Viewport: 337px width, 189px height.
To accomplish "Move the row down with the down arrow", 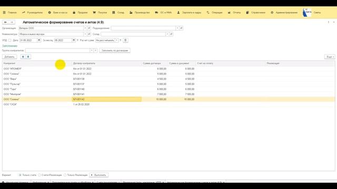I will (28, 57).
